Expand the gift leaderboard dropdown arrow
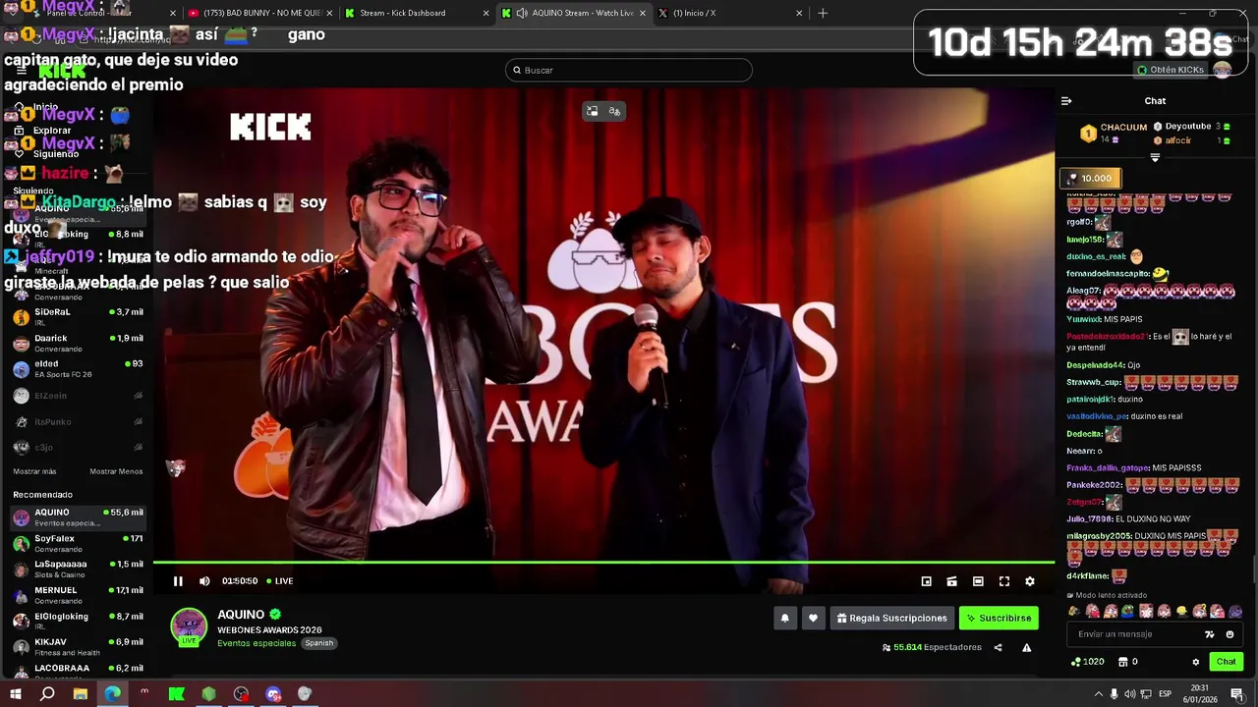1258x707 pixels. point(1155,157)
